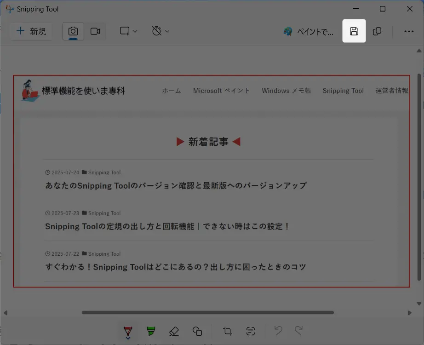Open the snip shape mode dropdown
The height and width of the screenshot is (345, 424).
[128, 31]
